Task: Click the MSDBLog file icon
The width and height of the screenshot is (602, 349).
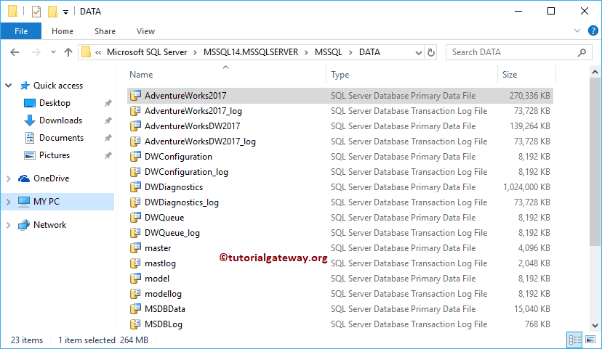Action: [x=135, y=324]
